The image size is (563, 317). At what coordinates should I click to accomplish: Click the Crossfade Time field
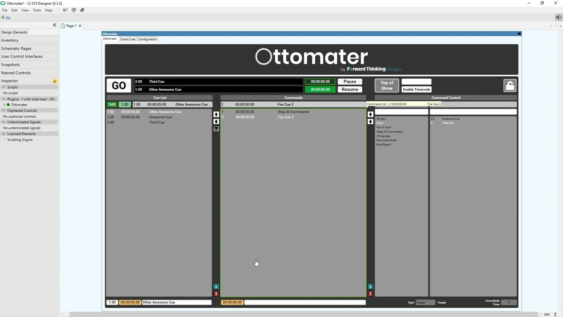(x=508, y=302)
